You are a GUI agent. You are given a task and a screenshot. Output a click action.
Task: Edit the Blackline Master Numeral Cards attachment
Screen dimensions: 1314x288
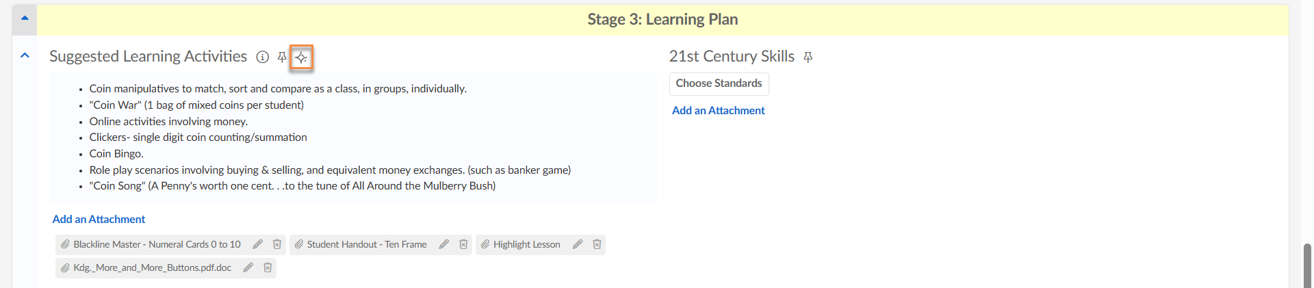tap(258, 244)
